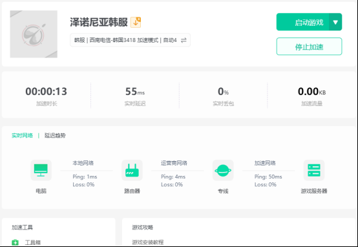Click the 停止加速 stop acceleration button
This screenshot has height=247, width=358.
(309, 47)
